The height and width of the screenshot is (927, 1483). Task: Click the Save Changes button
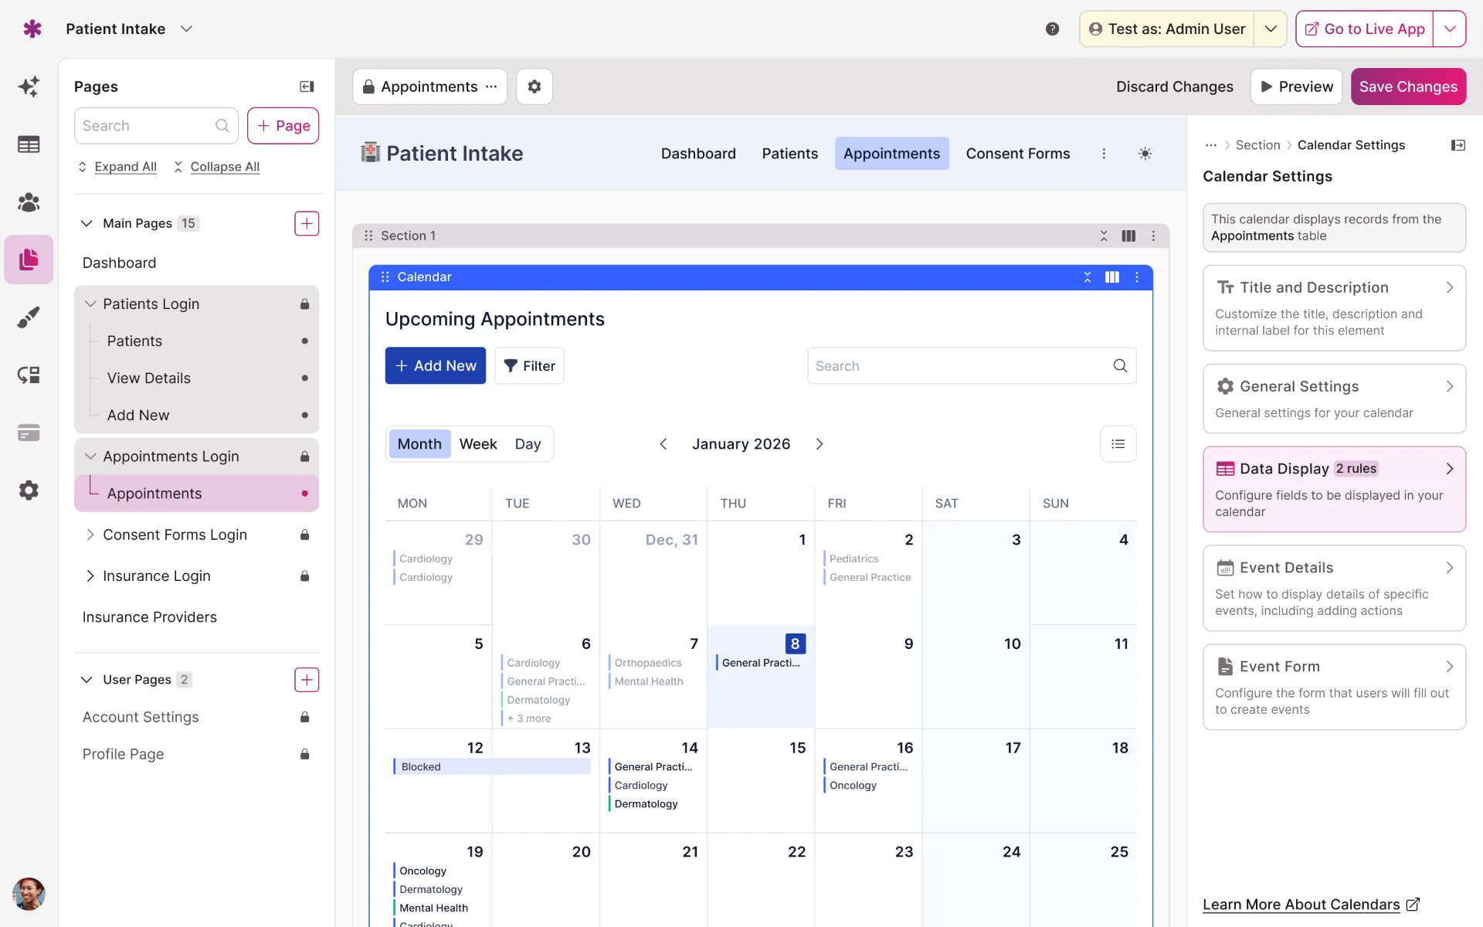(1407, 87)
